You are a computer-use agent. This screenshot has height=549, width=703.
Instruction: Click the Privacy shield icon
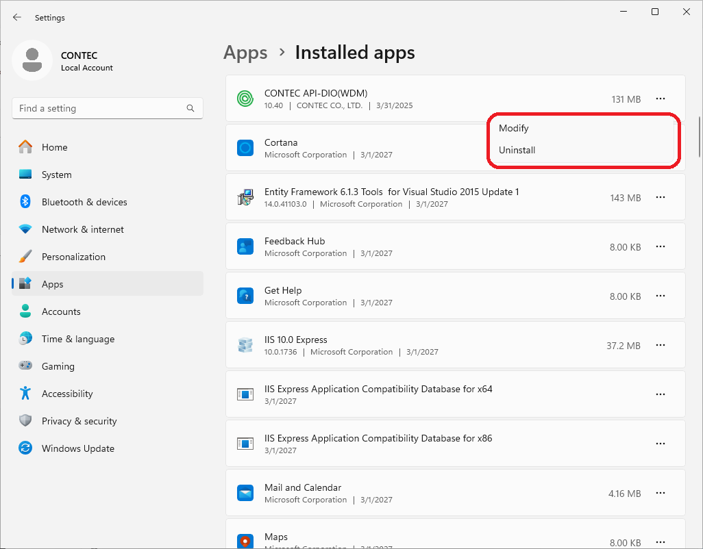(25, 420)
